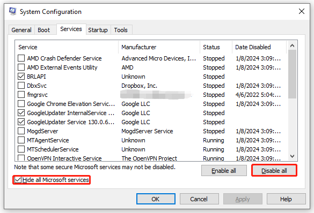Select GoogleUpdater InternalService name

(x=70, y=113)
